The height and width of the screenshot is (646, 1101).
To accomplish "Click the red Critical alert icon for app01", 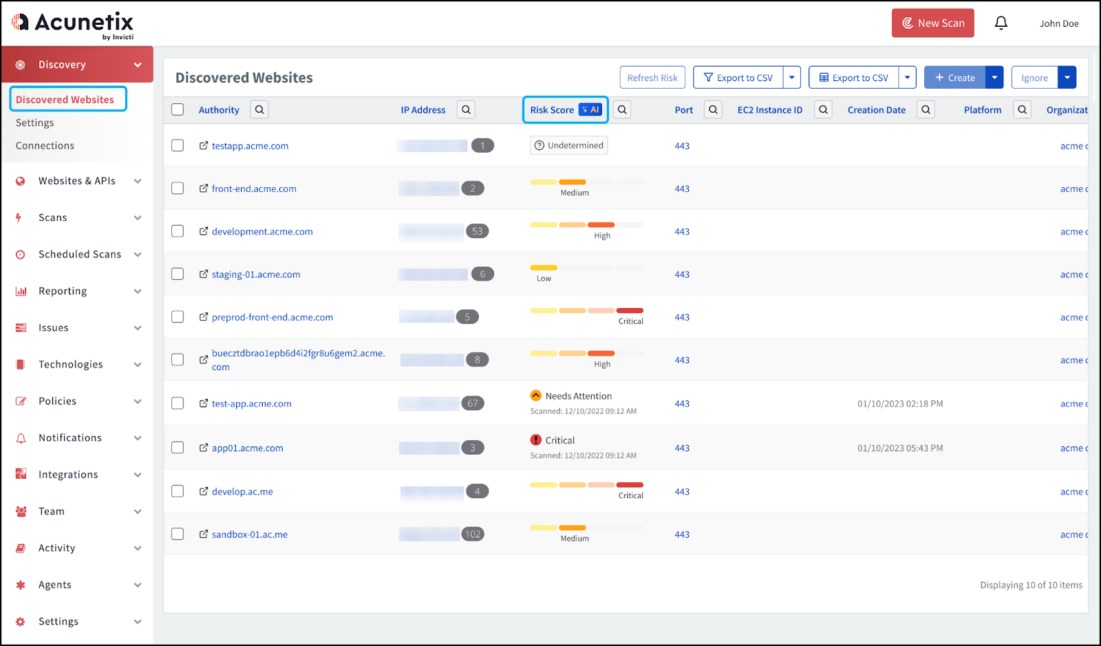I will point(536,440).
